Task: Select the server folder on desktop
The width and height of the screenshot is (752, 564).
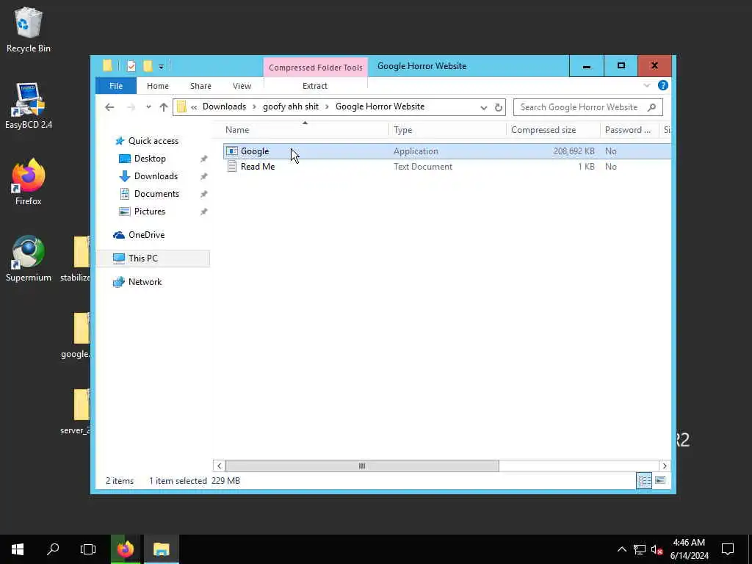Action: (76, 411)
